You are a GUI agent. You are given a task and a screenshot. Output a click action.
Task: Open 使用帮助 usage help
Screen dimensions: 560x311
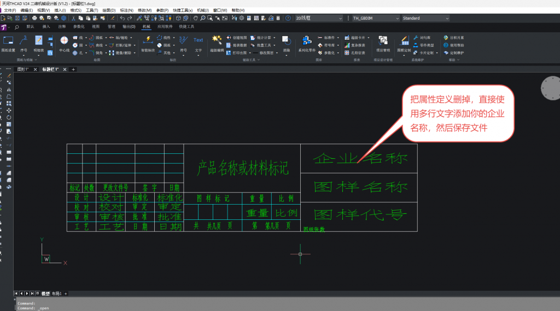pos(453,45)
